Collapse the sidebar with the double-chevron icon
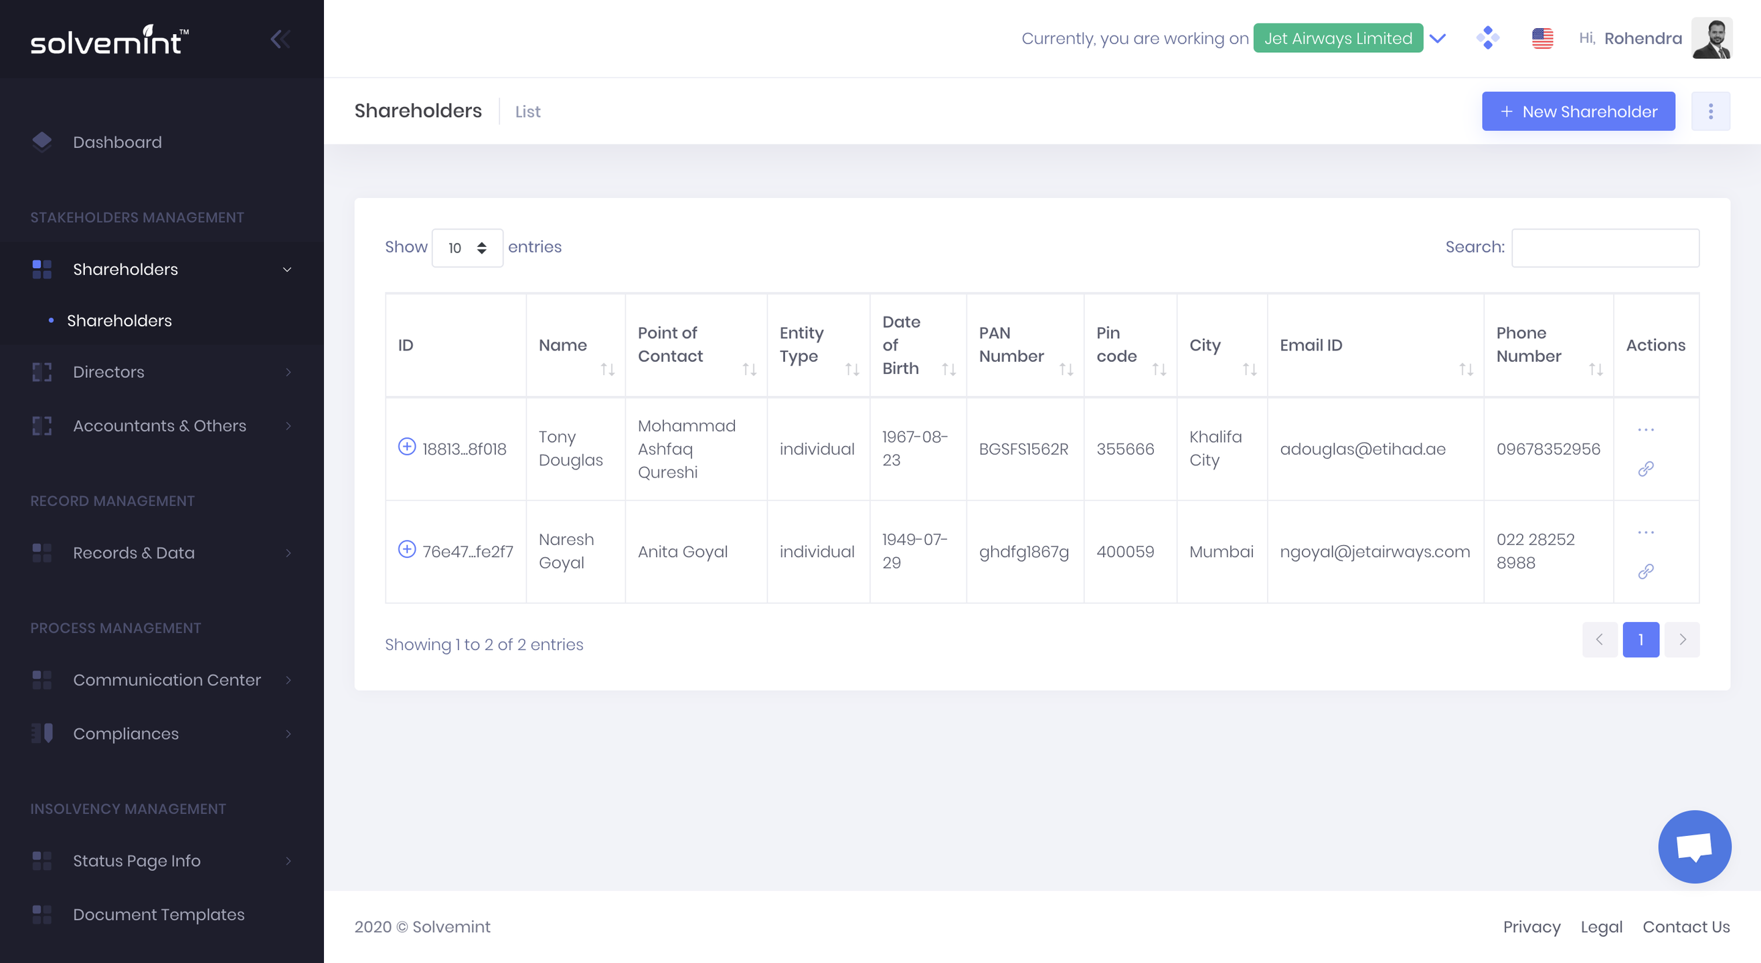The height and width of the screenshot is (963, 1761). point(280,39)
